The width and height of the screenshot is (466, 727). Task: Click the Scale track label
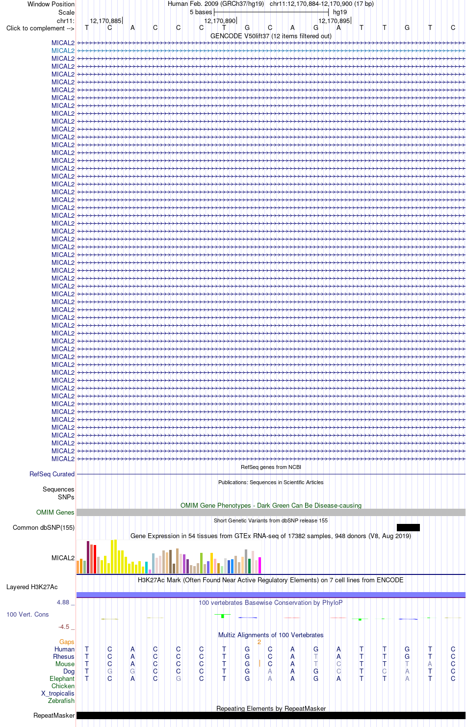(x=66, y=12)
